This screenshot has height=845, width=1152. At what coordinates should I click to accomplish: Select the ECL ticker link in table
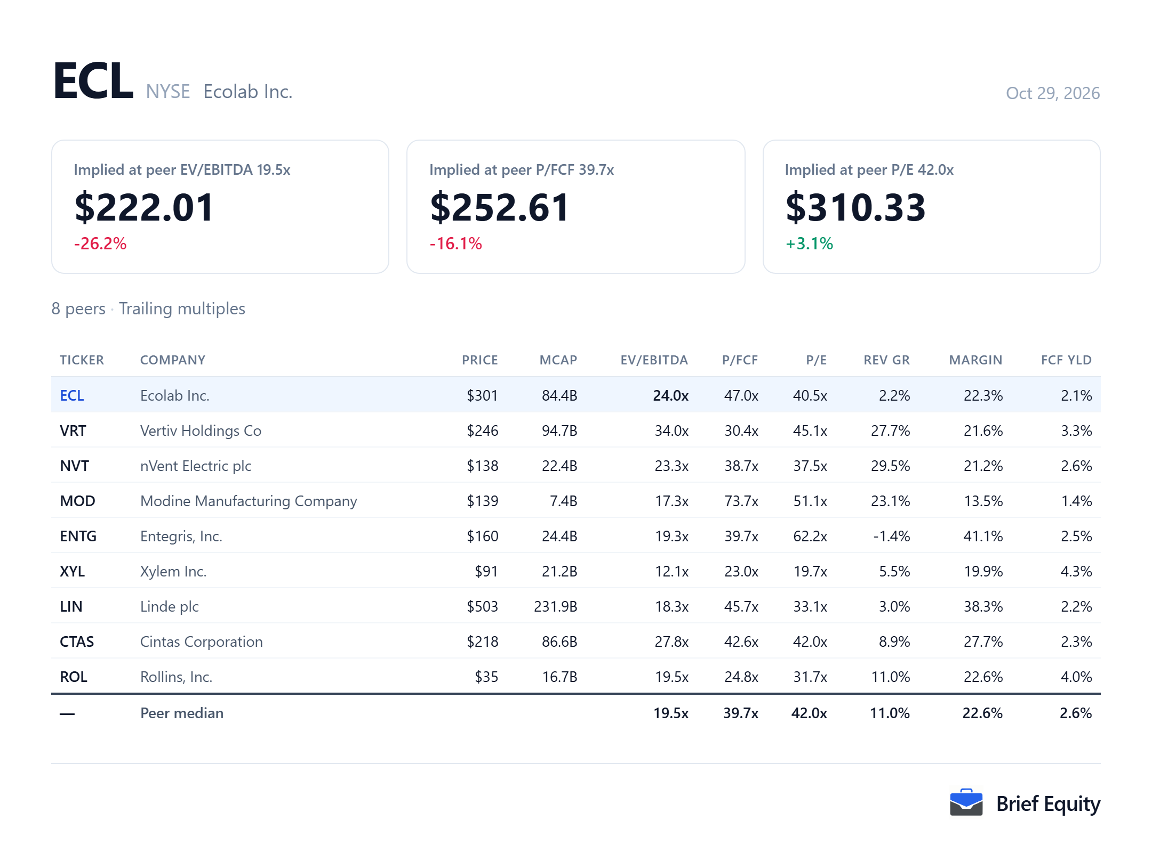72,395
